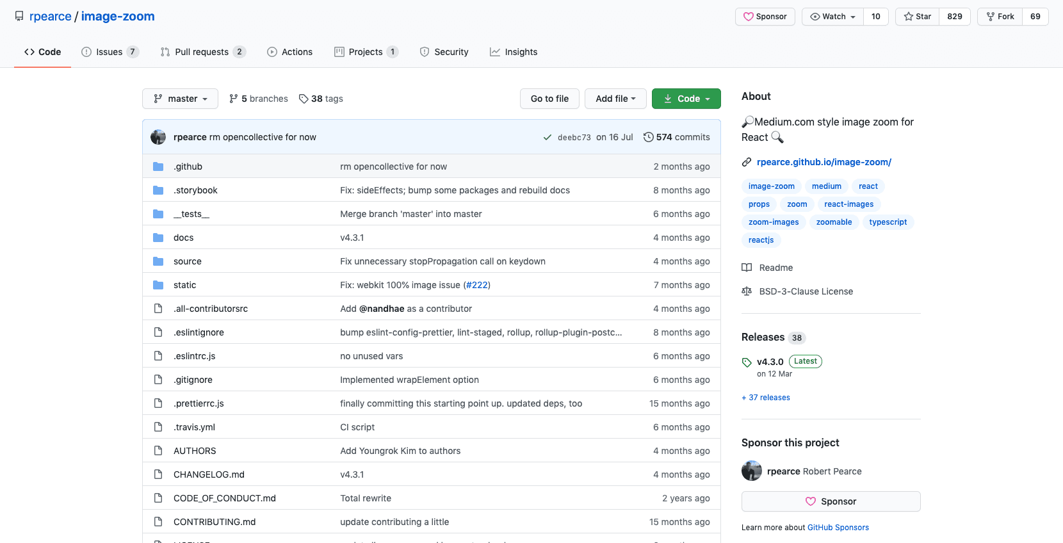Image resolution: width=1063 pixels, height=543 pixels.
Task: Open the Watch notifications dropdown
Action: point(832,17)
